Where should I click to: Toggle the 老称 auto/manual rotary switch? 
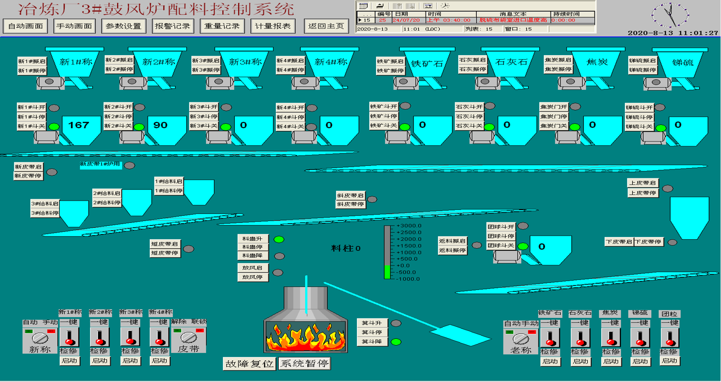pos(520,338)
